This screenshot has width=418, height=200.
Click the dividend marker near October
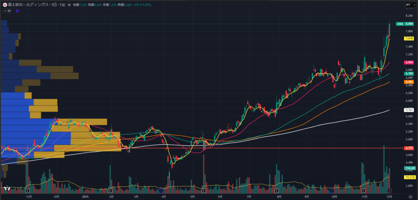(x=331, y=191)
